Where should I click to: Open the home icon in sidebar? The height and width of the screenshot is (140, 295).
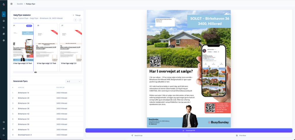pos(4,21)
